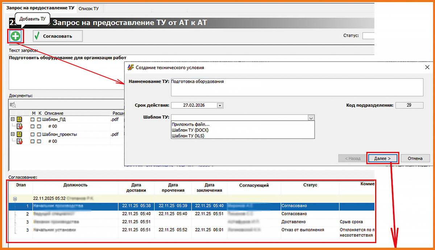The image size is (435, 250).
Task: Collapse the 22.11.2025 approval group
Action: [x=15, y=199]
